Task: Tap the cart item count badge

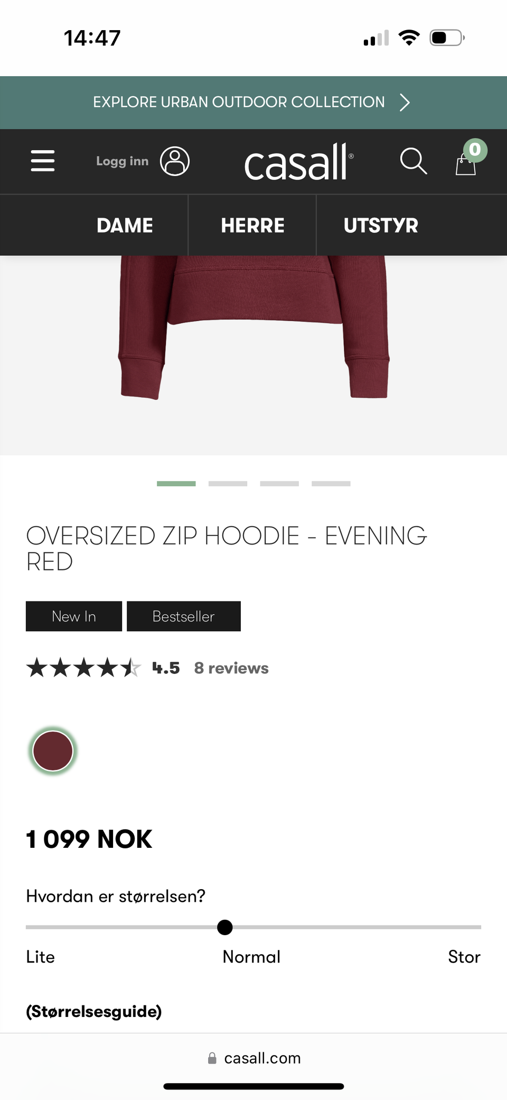Action: click(475, 150)
